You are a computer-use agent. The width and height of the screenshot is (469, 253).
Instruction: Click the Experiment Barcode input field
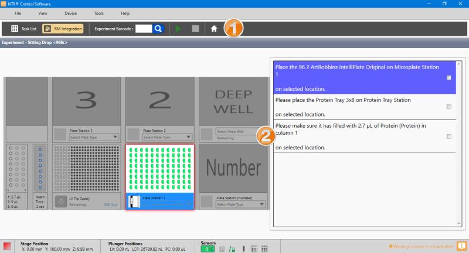click(144, 28)
